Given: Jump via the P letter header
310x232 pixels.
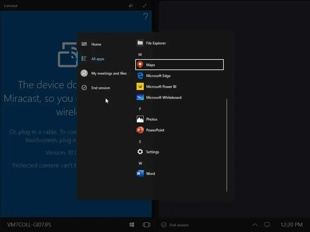Looking at the screenshot, I should coord(140,109).
